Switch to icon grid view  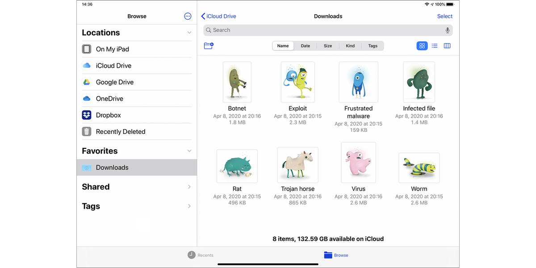[x=422, y=46]
